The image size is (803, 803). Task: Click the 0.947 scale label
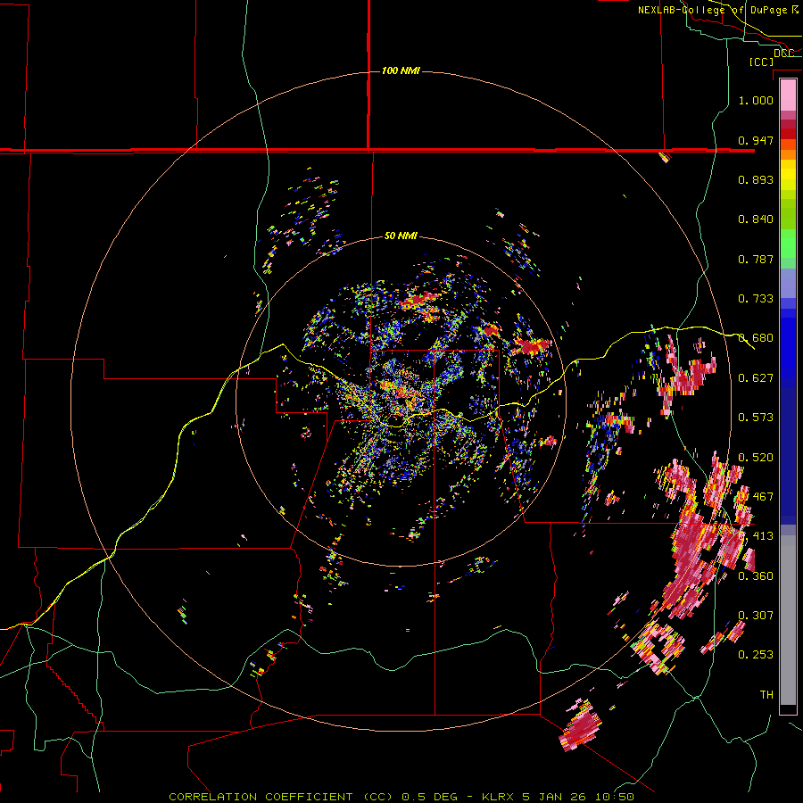tap(756, 140)
